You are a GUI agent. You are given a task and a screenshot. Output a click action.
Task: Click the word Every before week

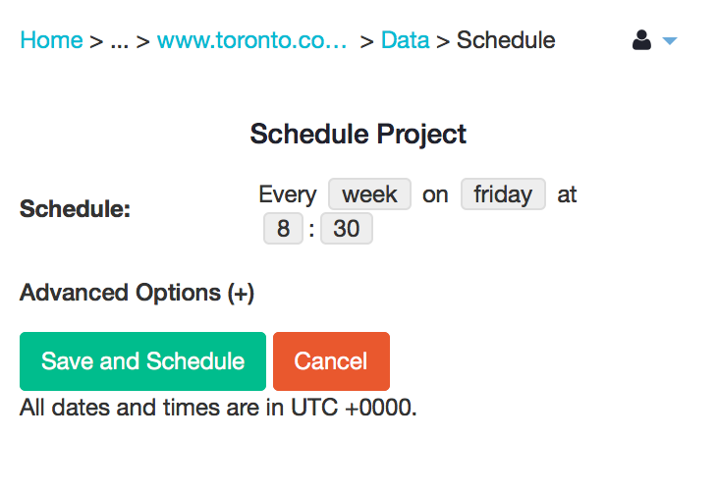[287, 194]
